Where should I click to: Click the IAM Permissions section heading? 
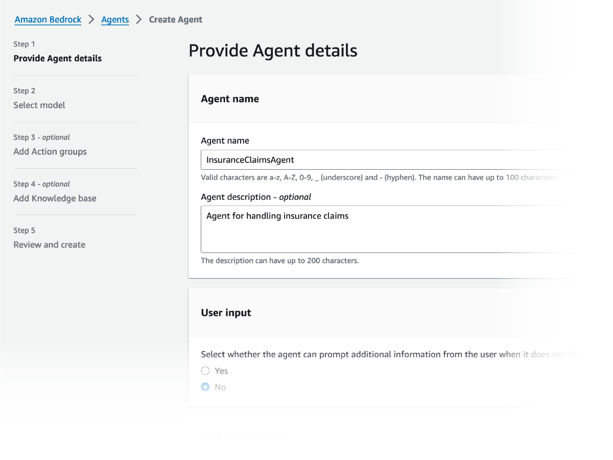[x=244, y=435]
